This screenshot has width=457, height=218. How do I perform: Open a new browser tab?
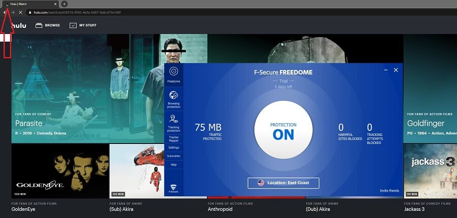[x=64, y=4]
